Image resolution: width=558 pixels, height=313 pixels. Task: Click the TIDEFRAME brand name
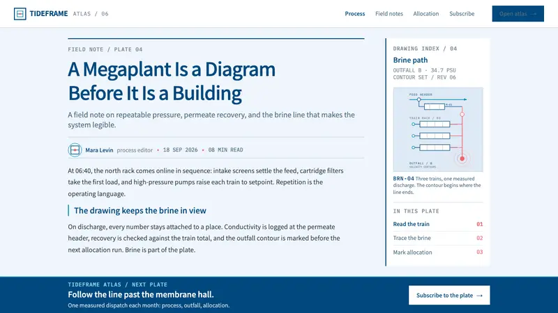pyautogui.click(x=49, y=14)
